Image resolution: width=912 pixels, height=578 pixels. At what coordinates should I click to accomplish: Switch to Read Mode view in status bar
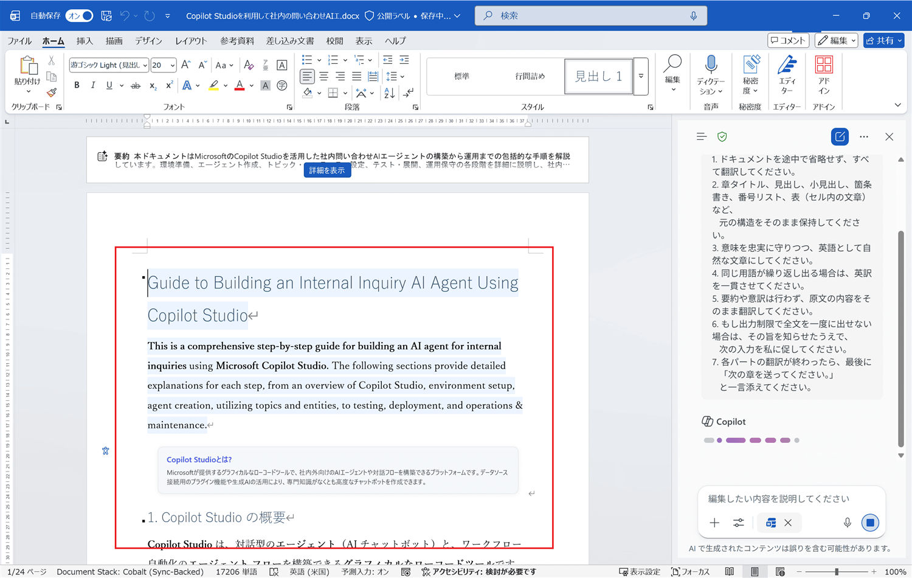730,572
